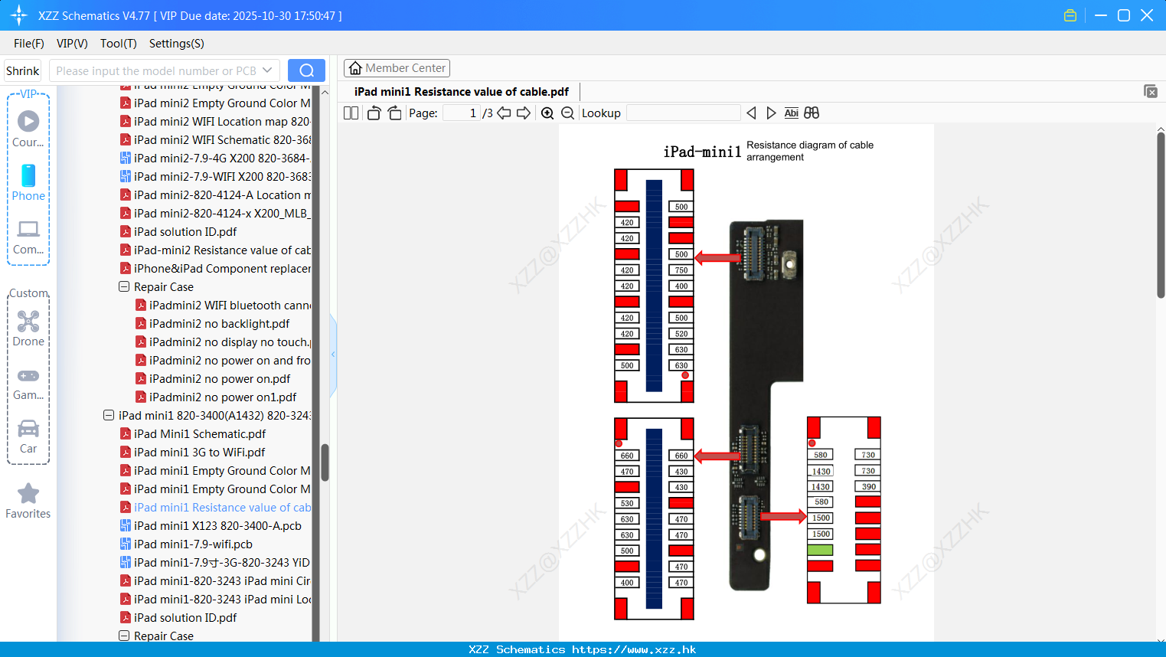Viewport: 1166px width, 657px height.
Task: Zoom in on the PDF
Action: [x=547, y=113]
